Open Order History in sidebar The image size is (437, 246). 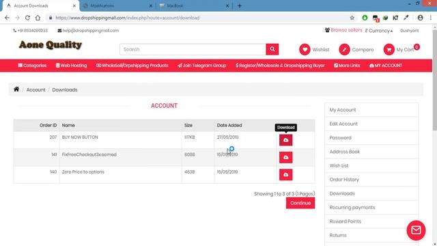[371, 180]
